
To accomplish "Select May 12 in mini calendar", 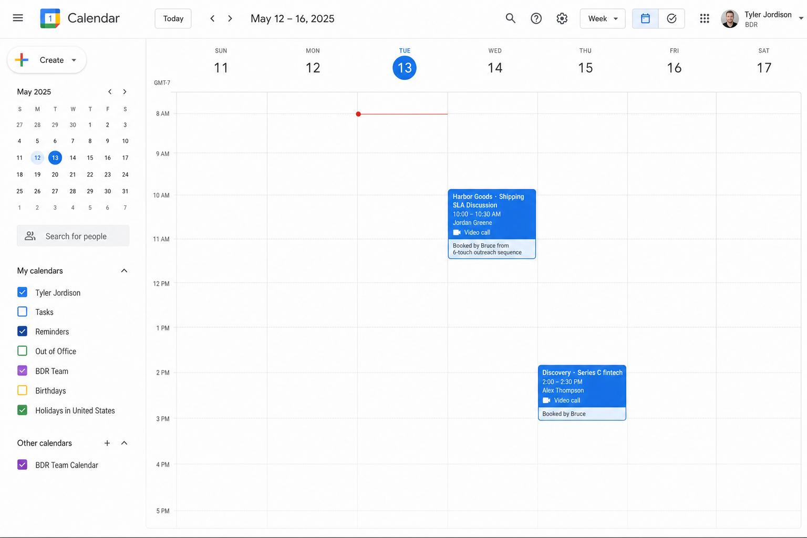I will click(37, 158).
